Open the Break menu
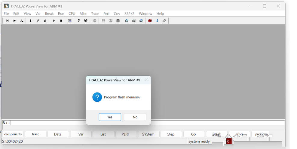297x149 pixels. pos(49,13)
